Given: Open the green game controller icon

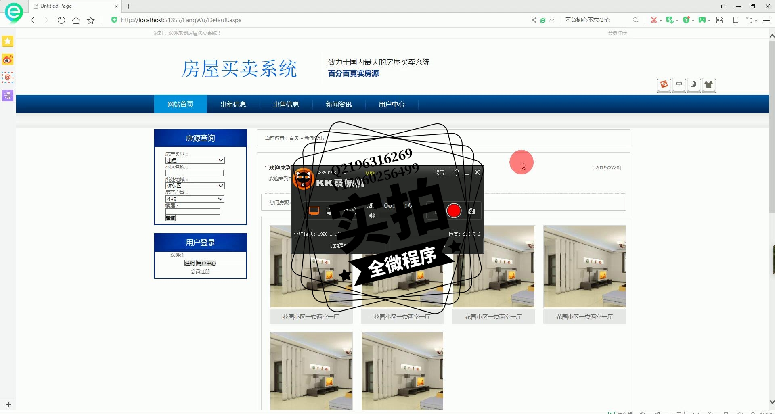Looking at the screenshot, I should tap(702, 20).
